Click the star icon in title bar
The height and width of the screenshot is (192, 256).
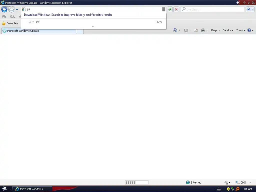point(238,2)
